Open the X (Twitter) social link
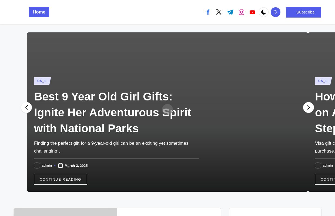Screen dimensions: 335x216 click(219, 12)
